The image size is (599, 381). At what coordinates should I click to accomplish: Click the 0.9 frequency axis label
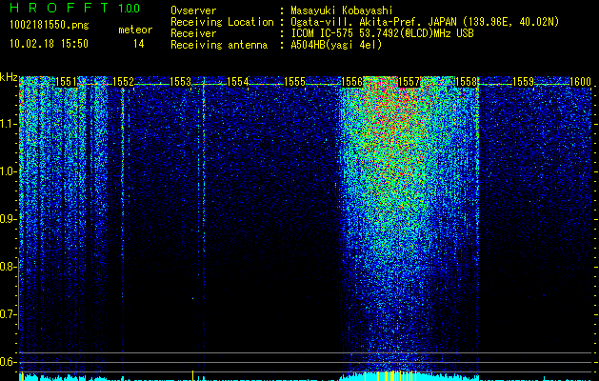tap(9, 219)
